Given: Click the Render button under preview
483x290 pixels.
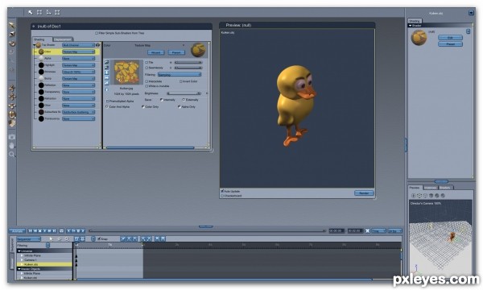Looking at the screenshot, I should pos(364,193).
